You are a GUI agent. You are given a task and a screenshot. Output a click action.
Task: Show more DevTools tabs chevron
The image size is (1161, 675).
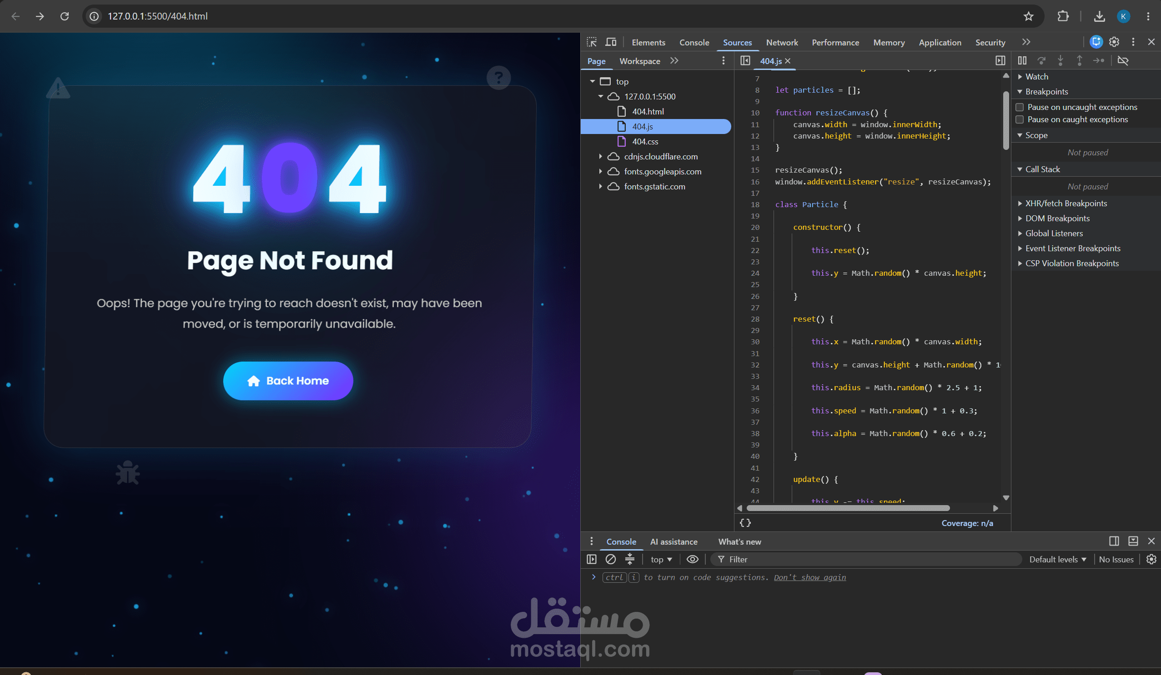(x=1026, y=42)
